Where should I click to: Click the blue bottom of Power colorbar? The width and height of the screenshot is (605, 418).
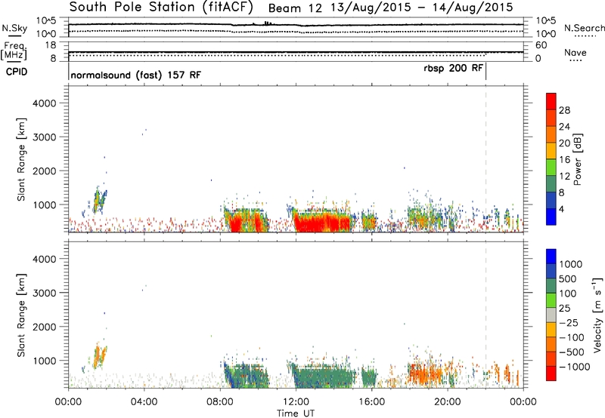tap(551, 217)
